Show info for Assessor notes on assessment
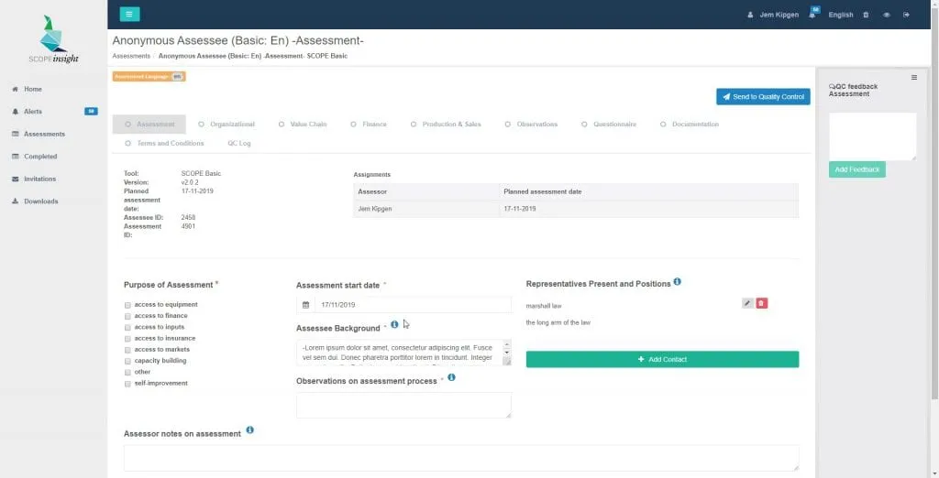 pyautogui.click(x=249, y=430)
